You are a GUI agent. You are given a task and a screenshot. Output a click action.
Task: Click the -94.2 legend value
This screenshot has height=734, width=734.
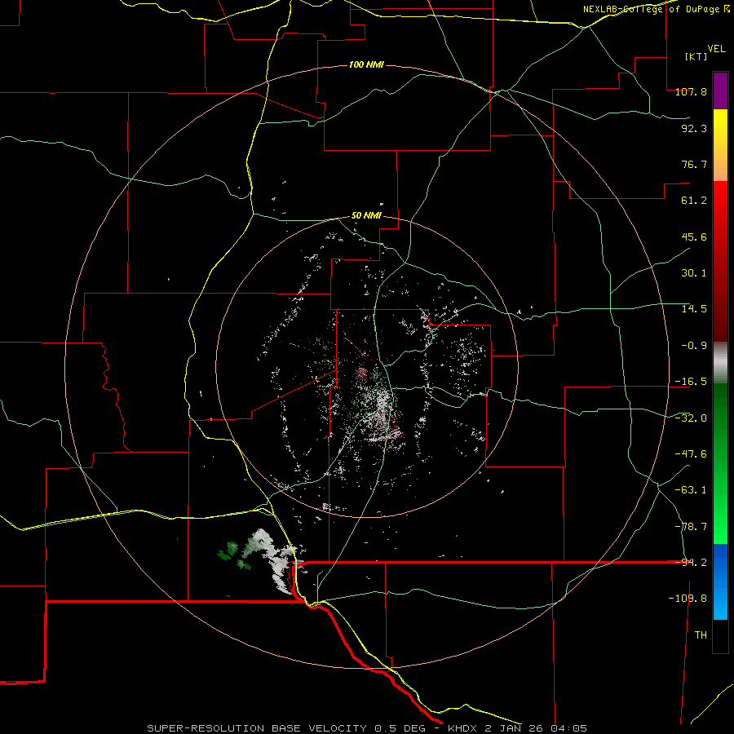pos(691,563)
